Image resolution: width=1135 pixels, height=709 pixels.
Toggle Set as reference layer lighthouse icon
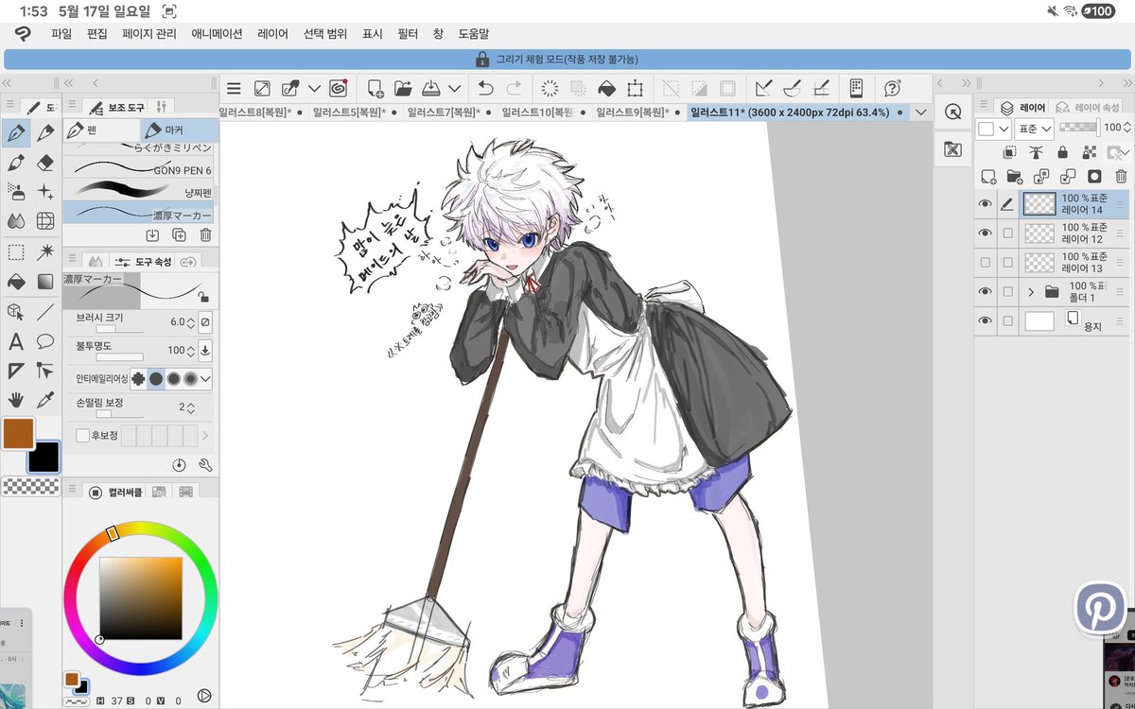click(1036, 152)
